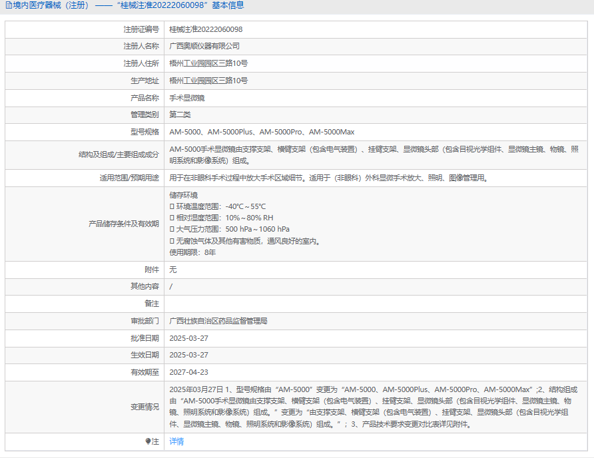The height and width of the screenshot is (458, 594).
Task: Click the 适用范围/预期用途 description text
Action: pos(328,178)
